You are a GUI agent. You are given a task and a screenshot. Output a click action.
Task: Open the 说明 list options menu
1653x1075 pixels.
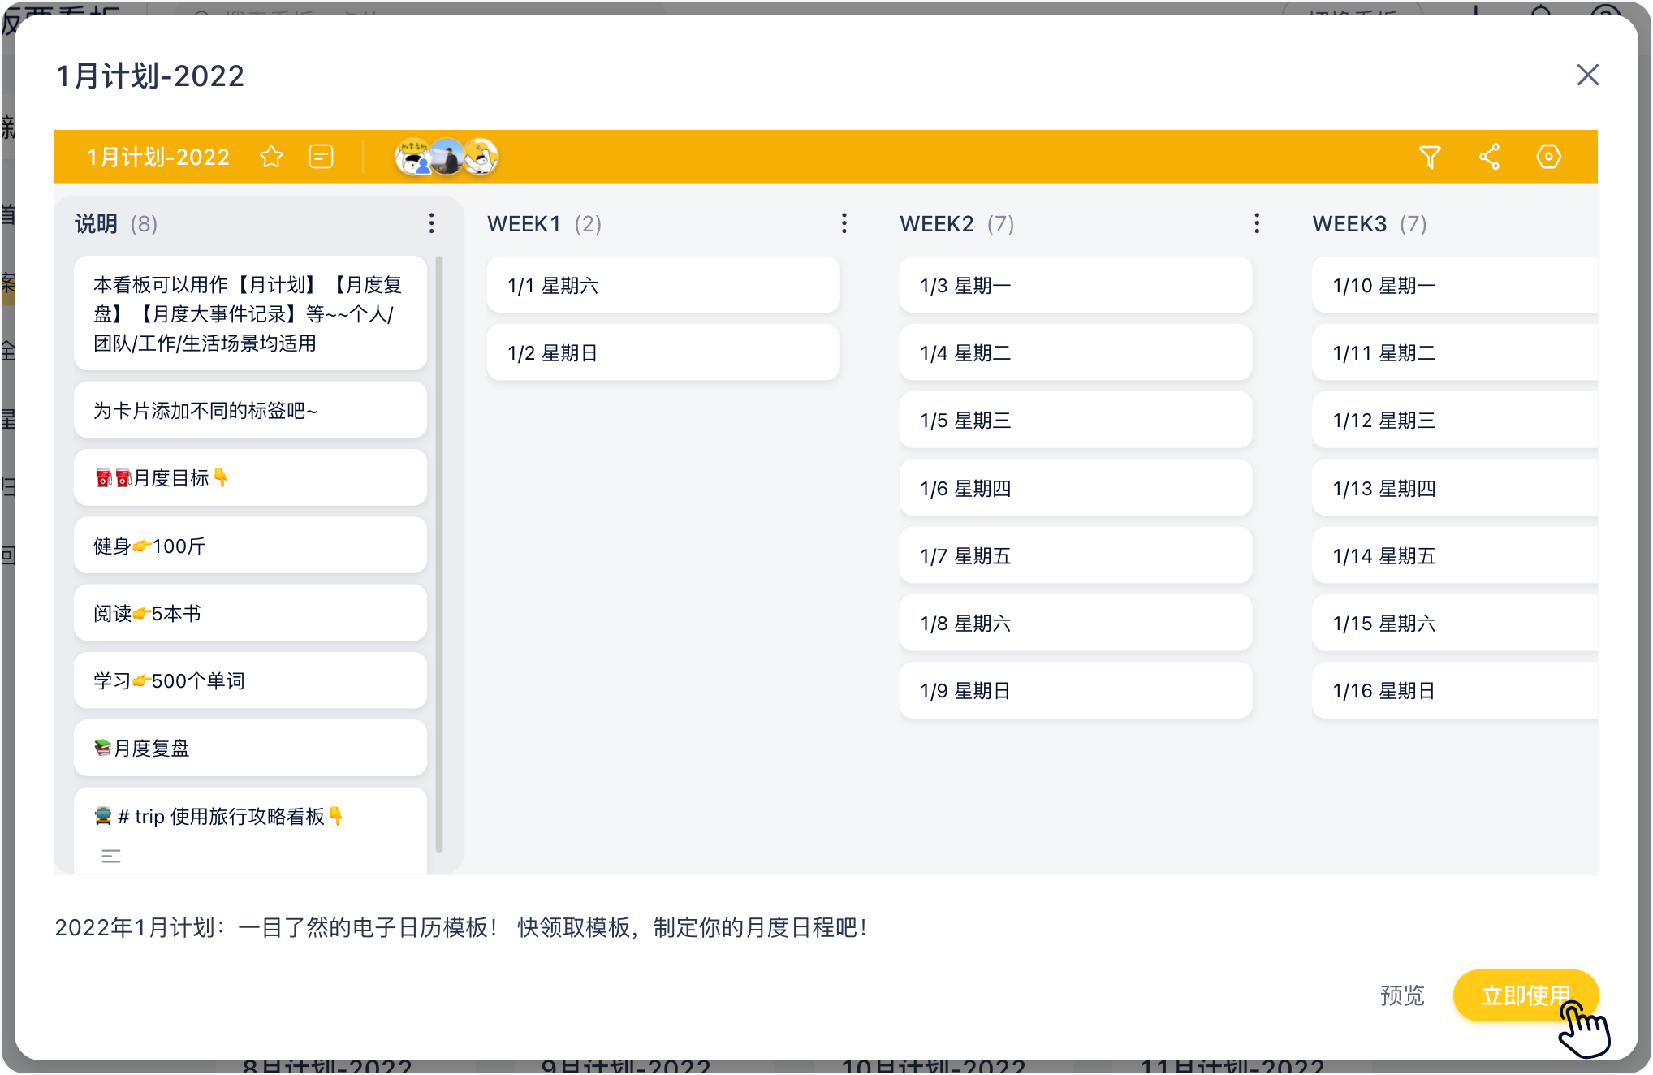pyautogui.click(x=431, y=223)
